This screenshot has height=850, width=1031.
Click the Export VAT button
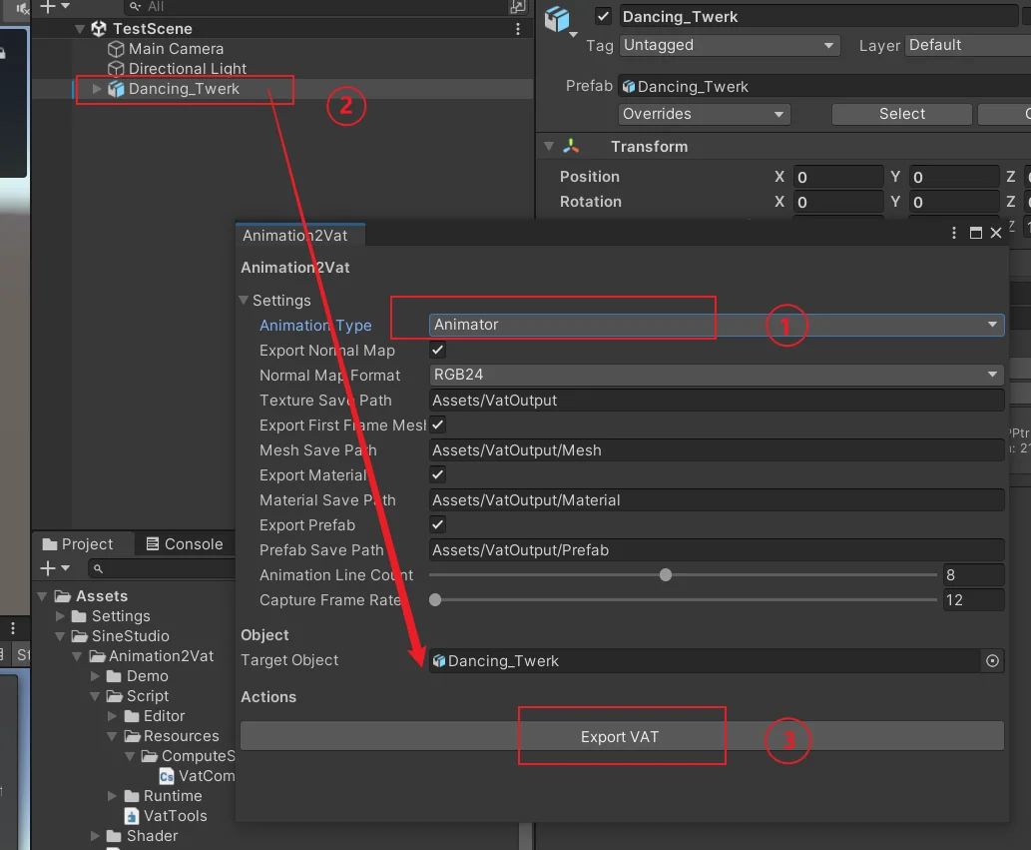pyautogui.click(x=622, y=736)
